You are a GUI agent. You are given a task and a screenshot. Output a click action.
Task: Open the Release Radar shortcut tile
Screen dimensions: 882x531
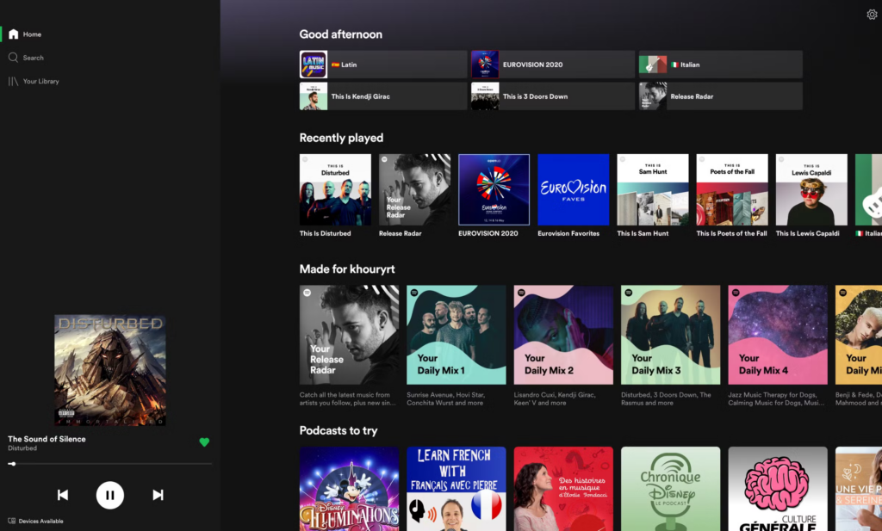(x=721, y=96)
